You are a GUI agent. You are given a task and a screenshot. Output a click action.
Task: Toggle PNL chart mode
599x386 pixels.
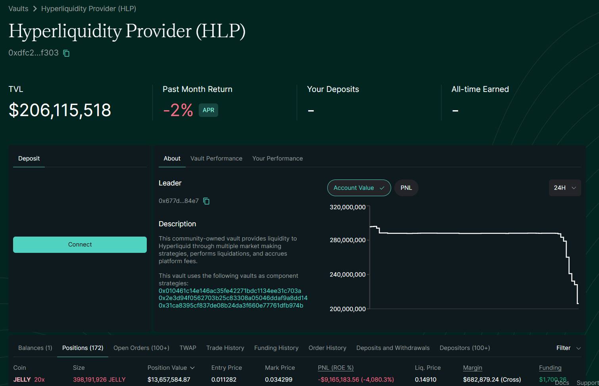coord(406,188)
